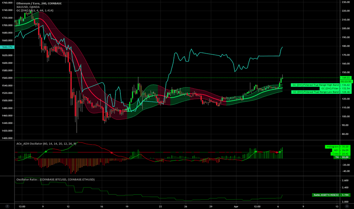This screenshot has width=354, height=209.
Task: Click the 2.400 tick on ratio axis
Action: click(345, 188)
